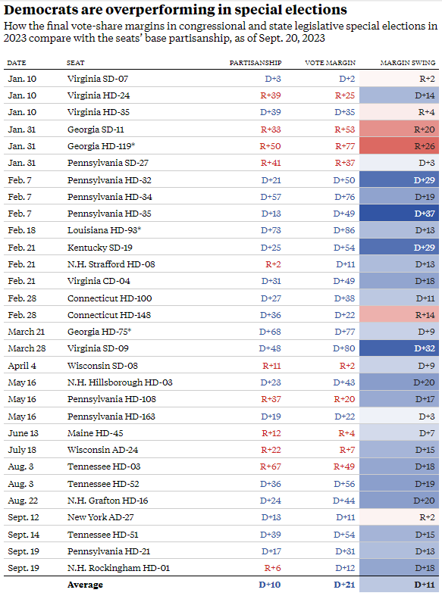Click the Average row label
The width and height of the screenshot is (442, 596).
85,585
